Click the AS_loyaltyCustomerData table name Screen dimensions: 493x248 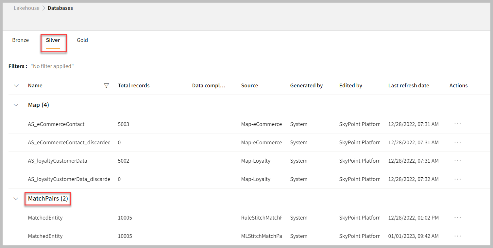coord(58,161)
